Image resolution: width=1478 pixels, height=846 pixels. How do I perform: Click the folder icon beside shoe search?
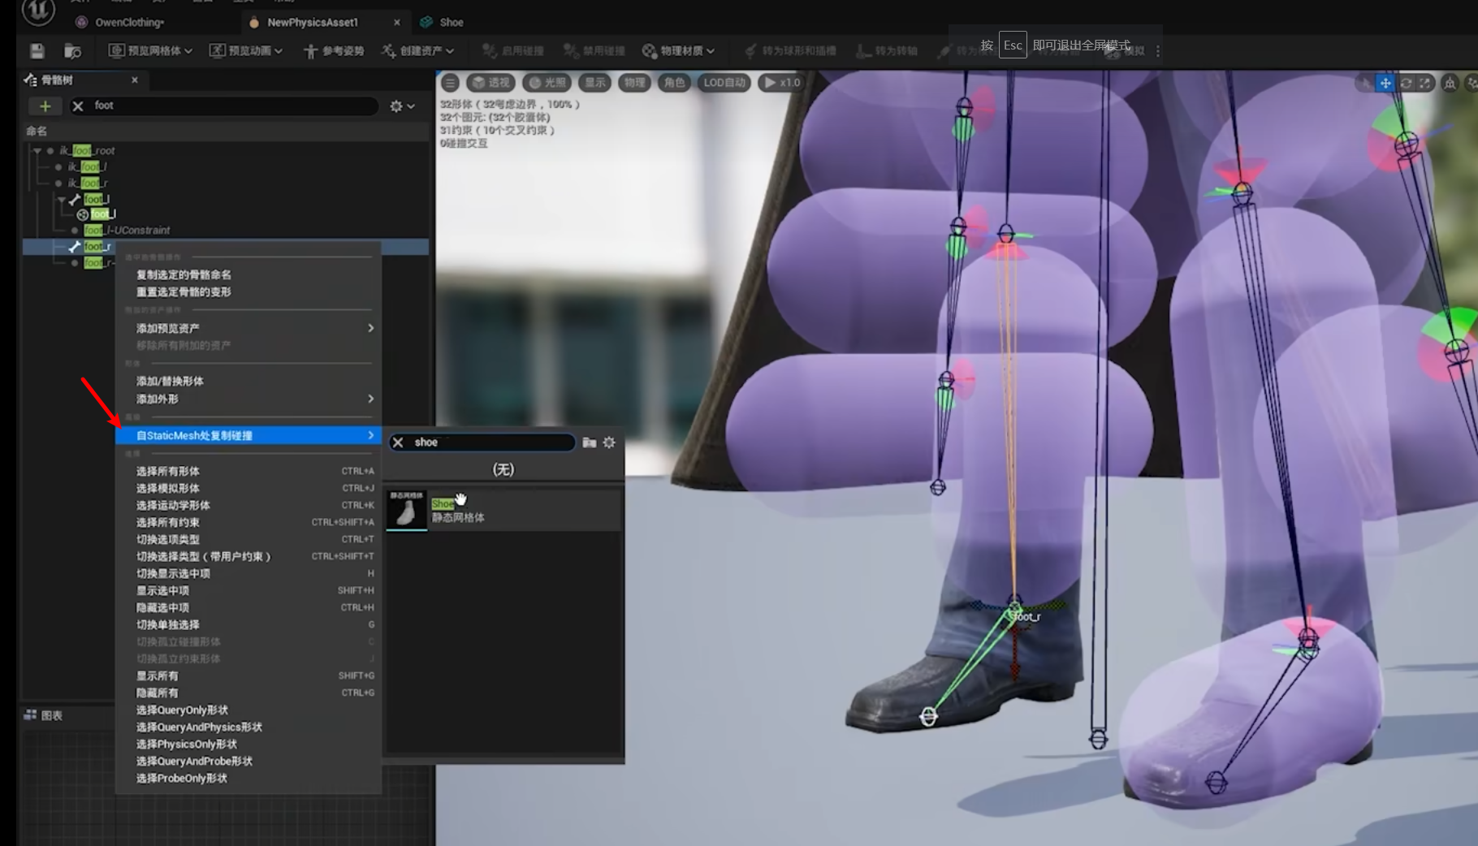point(590,442)
